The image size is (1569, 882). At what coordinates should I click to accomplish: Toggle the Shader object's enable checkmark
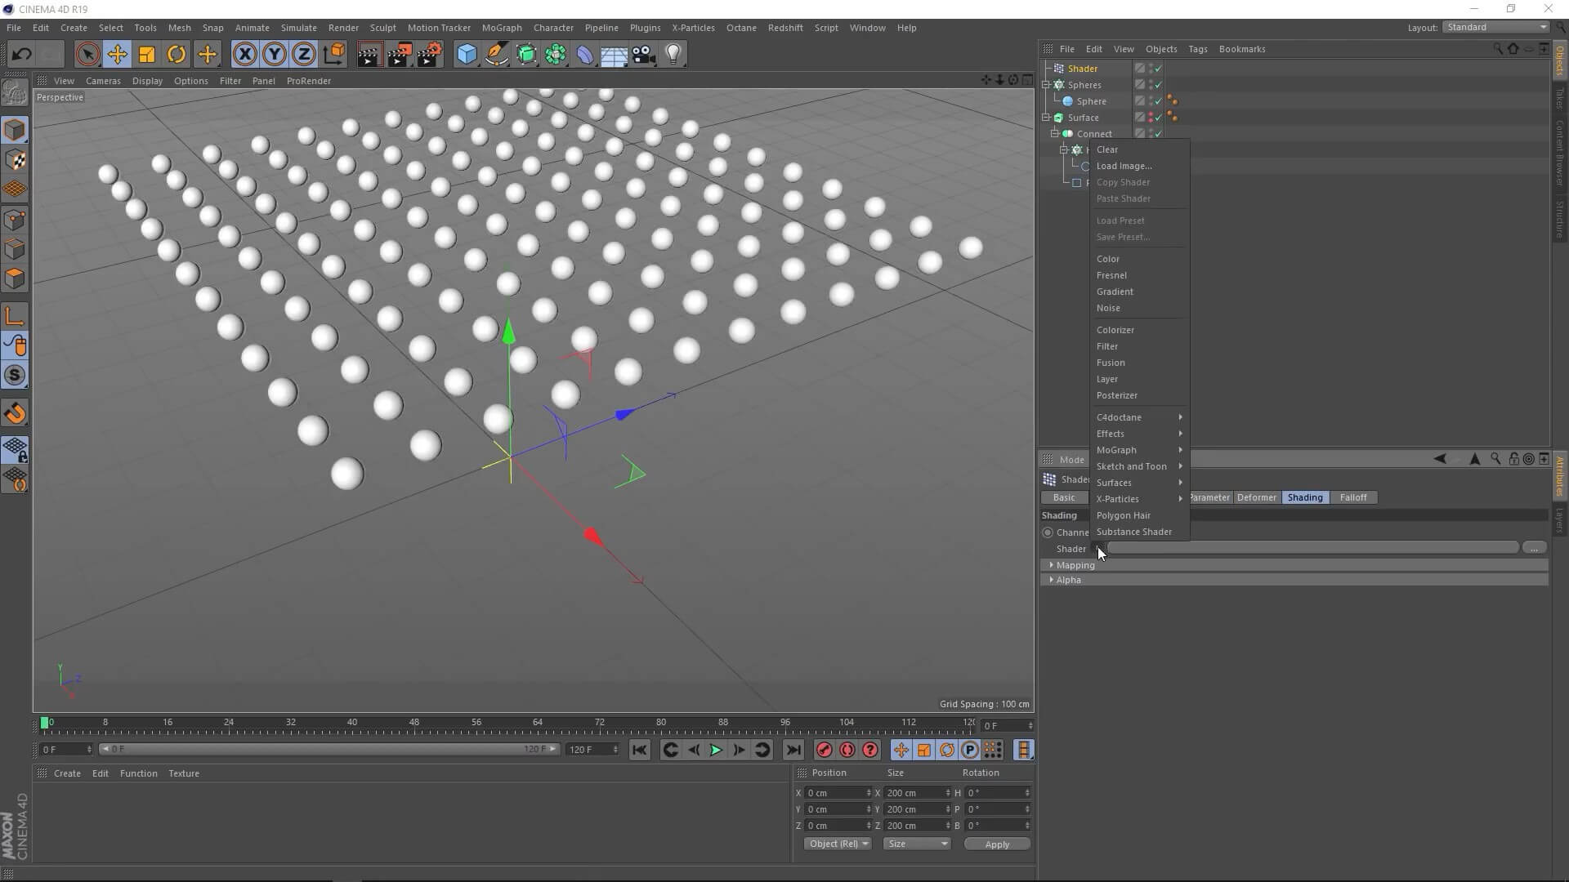pos(1158,69)
